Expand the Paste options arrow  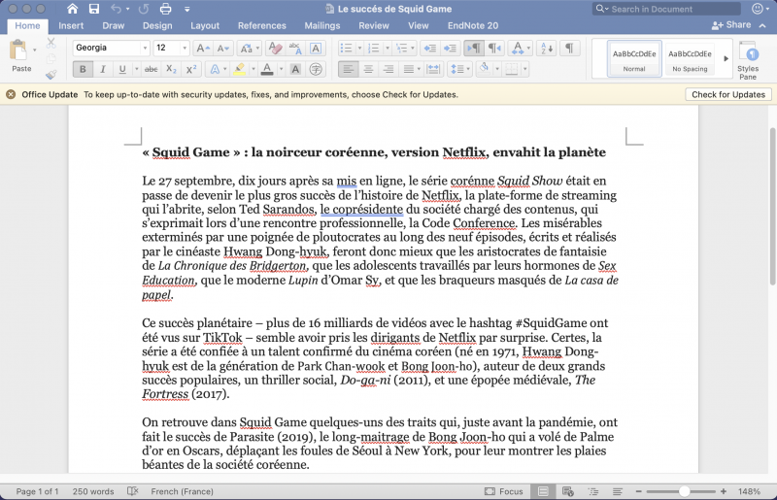[34, 50]
